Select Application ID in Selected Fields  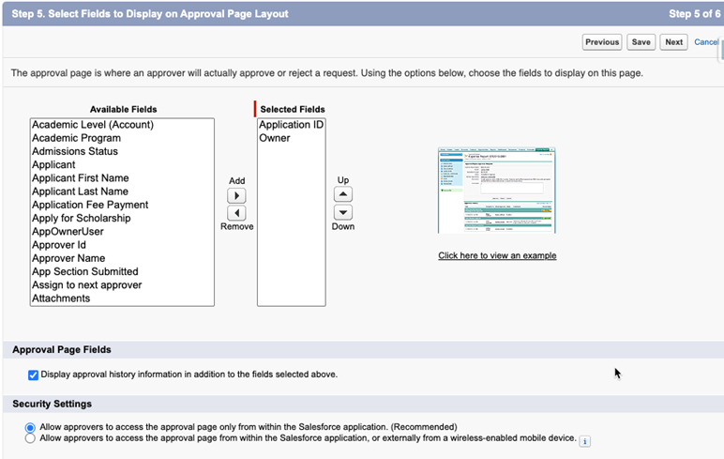291,125
